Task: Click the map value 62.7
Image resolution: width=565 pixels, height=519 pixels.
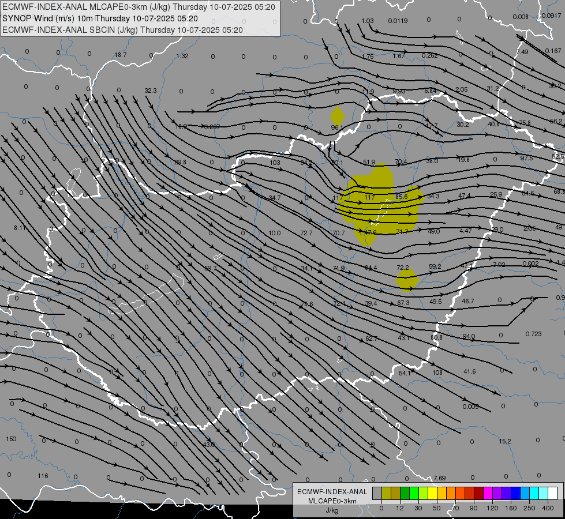Action: (371, 339)
